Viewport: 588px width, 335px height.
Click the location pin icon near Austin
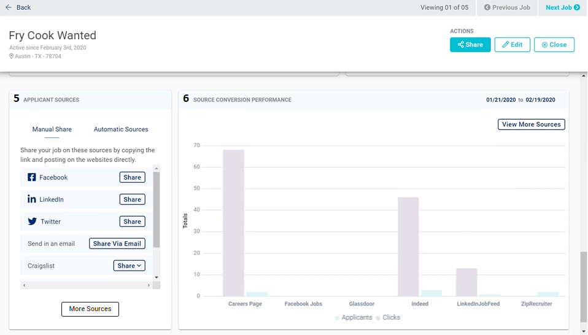point(11,56)
